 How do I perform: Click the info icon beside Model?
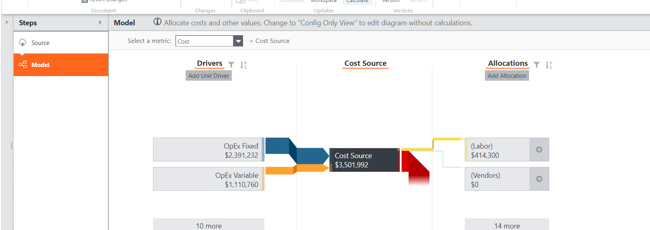point(157,22)
